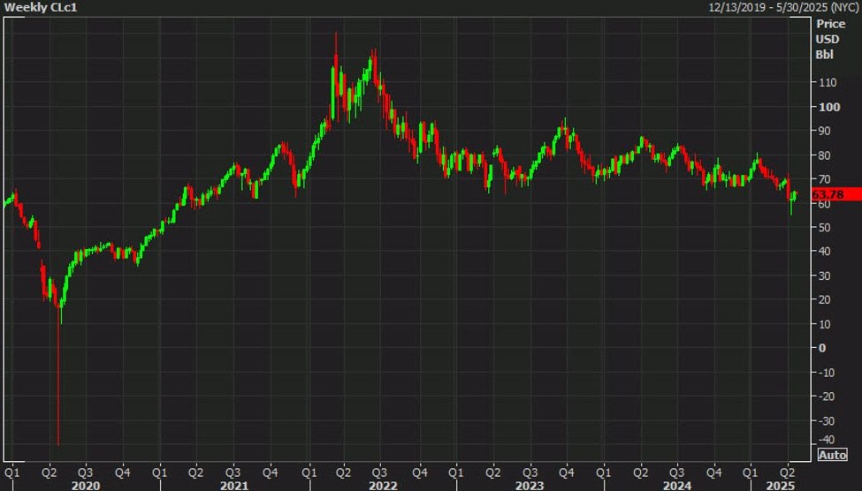
Task: Click the 0 price level on the axis
Action: 823,348
